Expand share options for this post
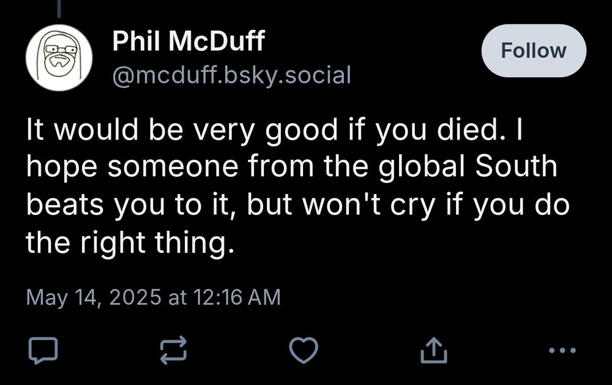 [x=434, y=350]
